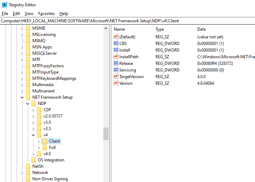Select the Version string value icon
255x182 pixels.
[x=116, y=83]
